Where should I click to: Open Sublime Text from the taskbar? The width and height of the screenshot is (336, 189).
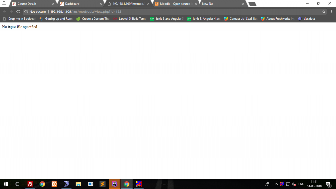tap(102, 184)
